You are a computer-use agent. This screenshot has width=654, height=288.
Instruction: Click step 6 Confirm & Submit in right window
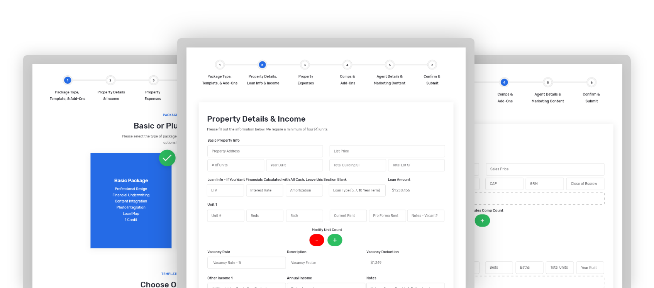(x=591, y=82)
